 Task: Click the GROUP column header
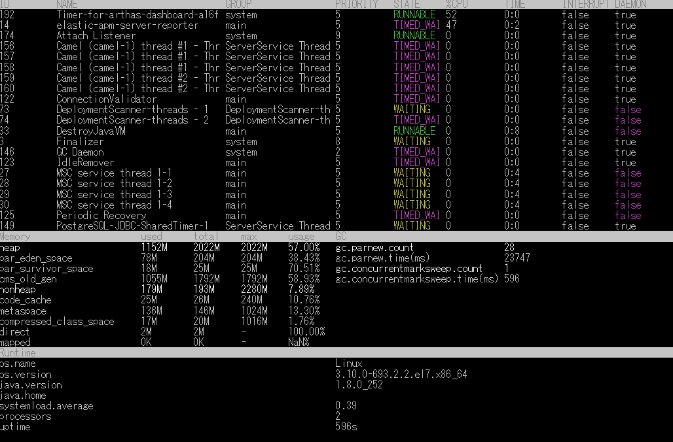238,5
